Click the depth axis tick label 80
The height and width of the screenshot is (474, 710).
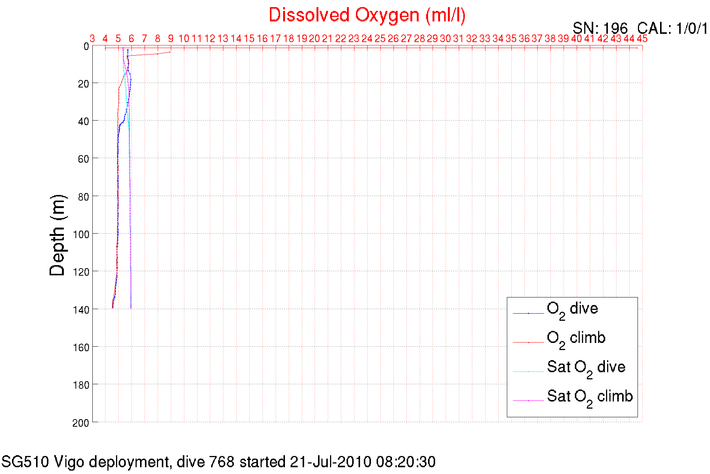point(83,197)
